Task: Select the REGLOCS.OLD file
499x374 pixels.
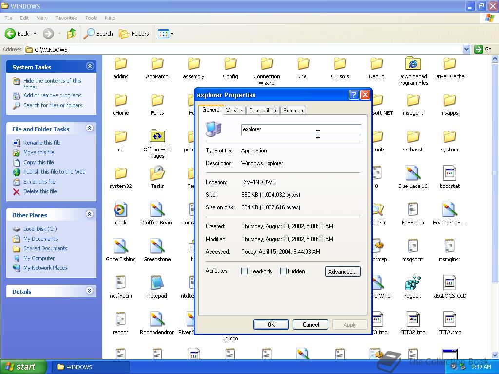Action: (449, 287)
